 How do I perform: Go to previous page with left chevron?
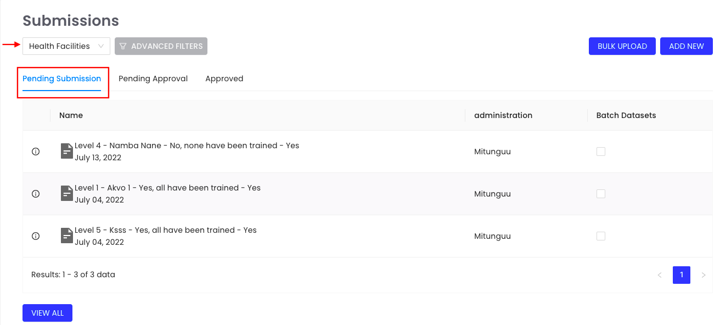[x=660, y=275]
